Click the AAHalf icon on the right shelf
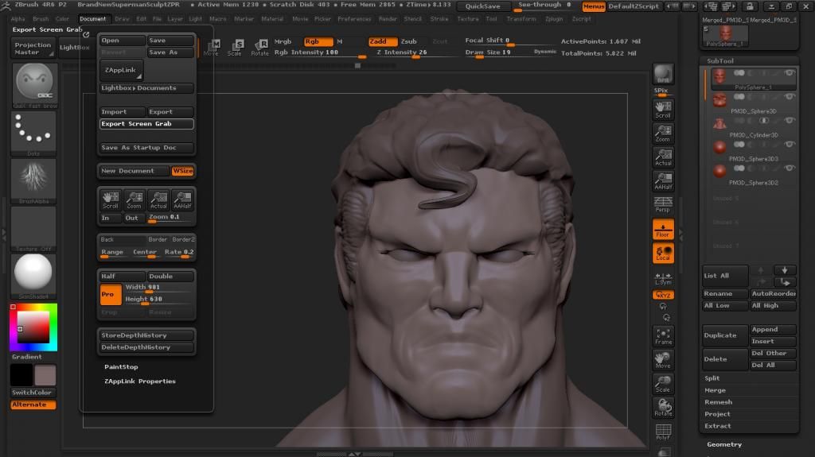Image resolution: width=815 pixels, height=457 pixels. pos(663,180)
